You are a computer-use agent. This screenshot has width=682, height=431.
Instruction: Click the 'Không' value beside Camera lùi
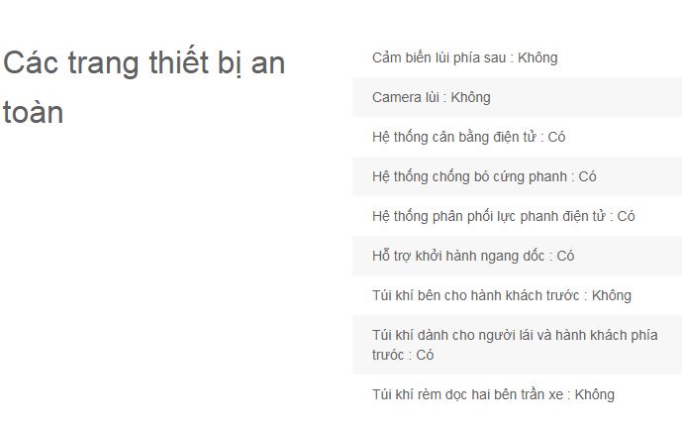(470, 97)
